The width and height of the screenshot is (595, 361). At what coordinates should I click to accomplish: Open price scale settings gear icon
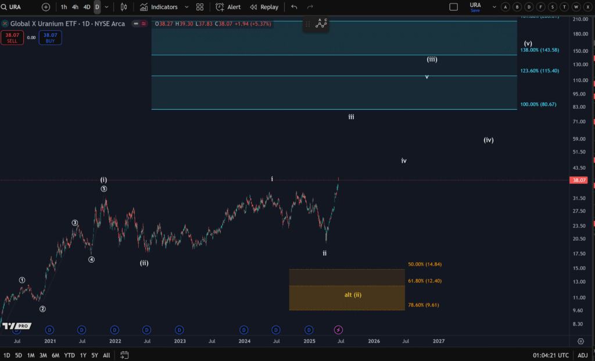580,341
